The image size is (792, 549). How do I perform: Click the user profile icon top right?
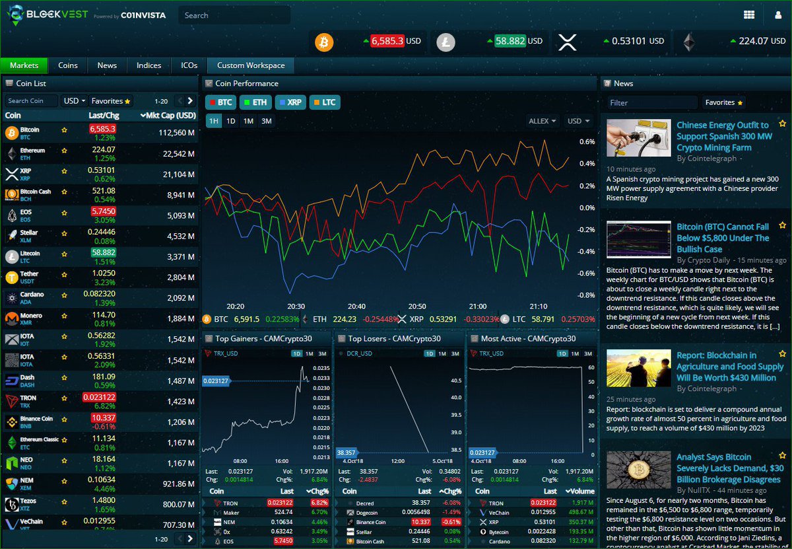(x=779, y=14)
